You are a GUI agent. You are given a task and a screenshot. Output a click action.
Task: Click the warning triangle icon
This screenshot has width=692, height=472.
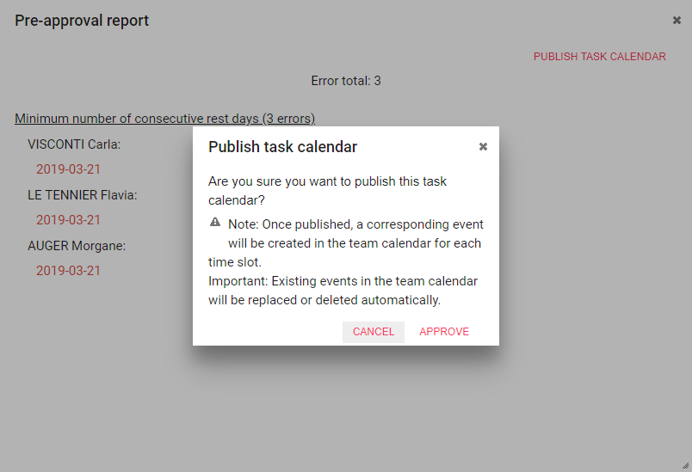(x=215, y=222)
